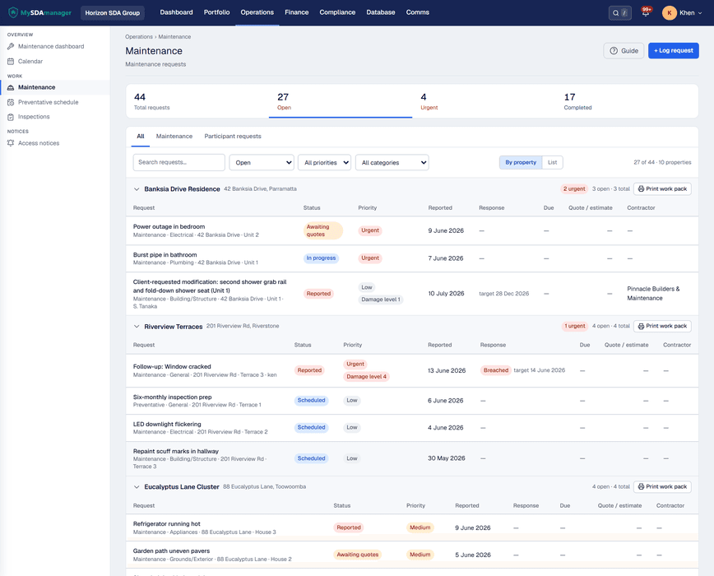The image size is (714, 576).
Task: Click Print work pack for Banksia Drive
Action: (x=662, y=188)
